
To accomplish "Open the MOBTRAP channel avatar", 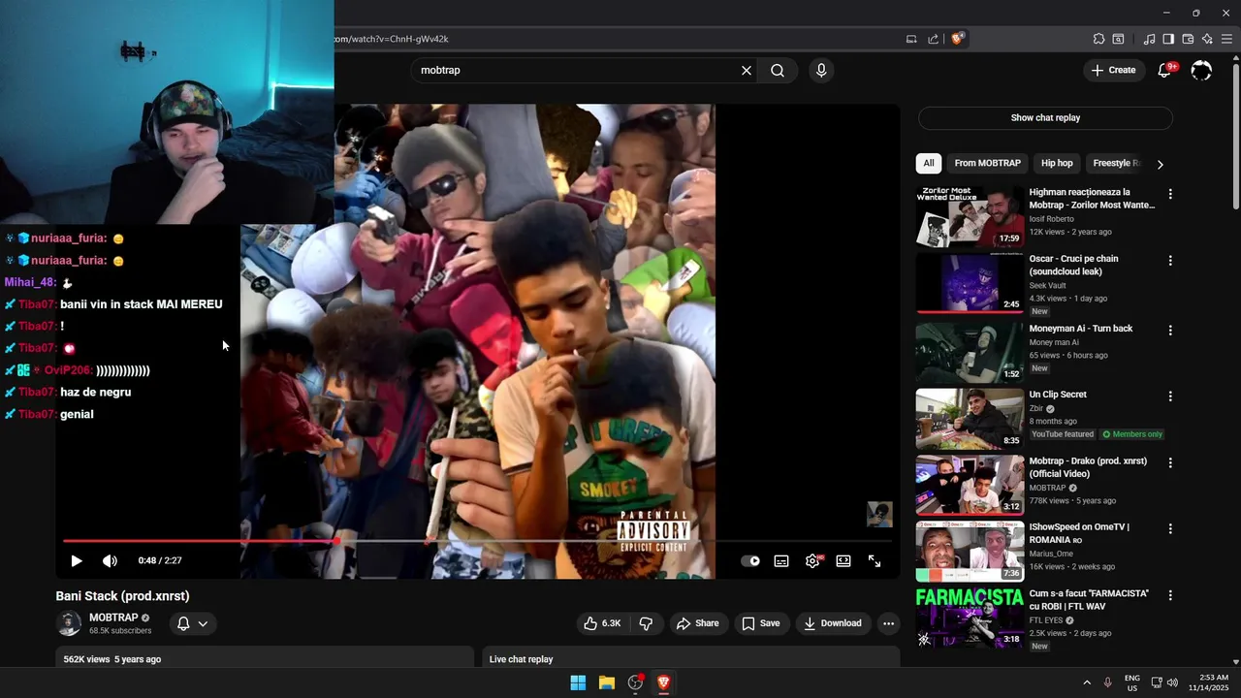I will click(x=69, y=623).
